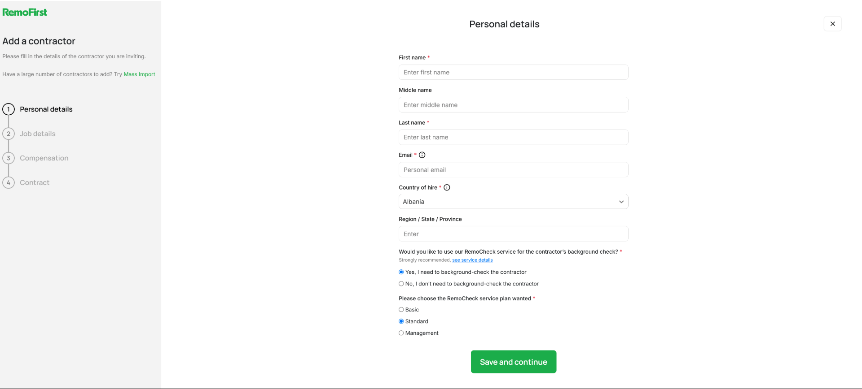Select Yes, I need background-check option
Screen dimensions: 862x389
pos(401,272)
